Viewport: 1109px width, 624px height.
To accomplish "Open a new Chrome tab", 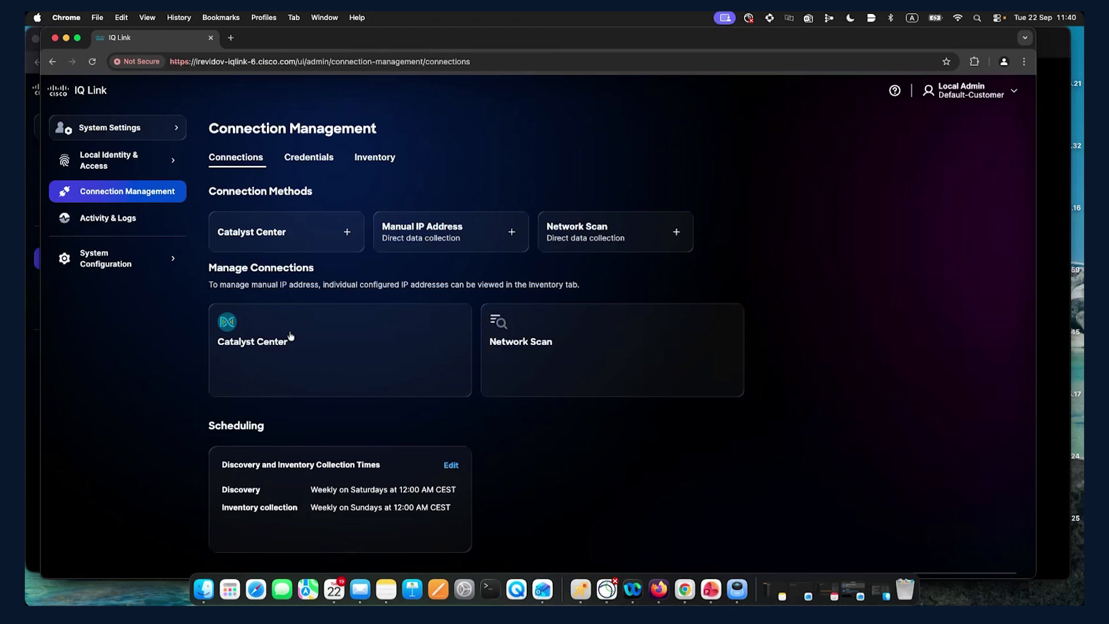I will 230,38.
